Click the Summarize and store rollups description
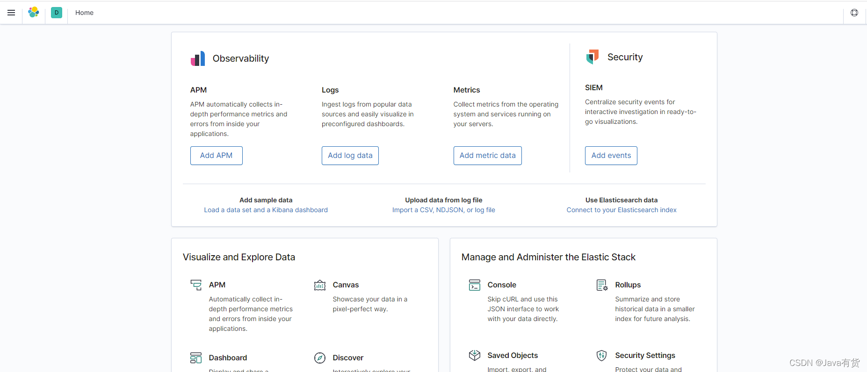 pyautogui.click(x=655, y=309)
